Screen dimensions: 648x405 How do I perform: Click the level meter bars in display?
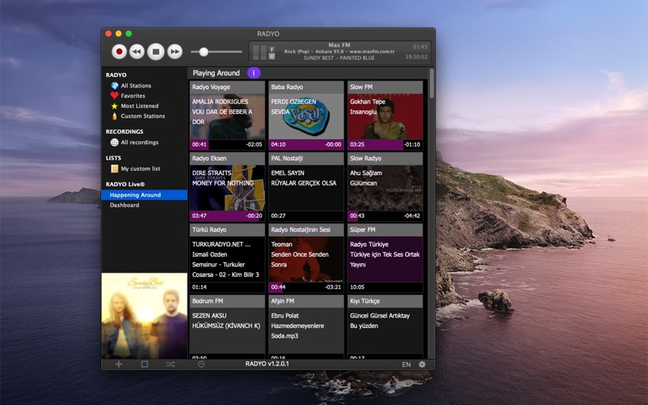pyautogui.click(x=259, y=52)
